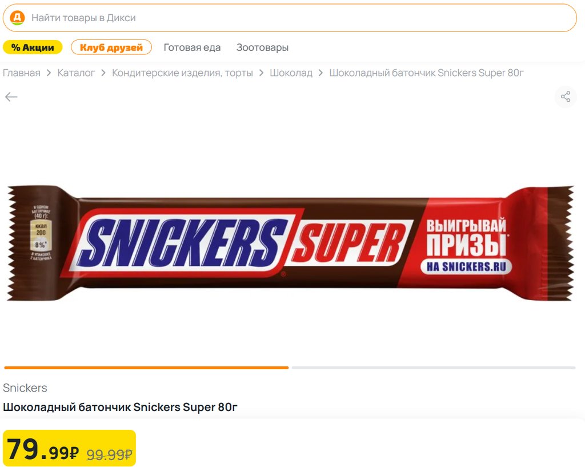Open the Зоотовары menu item
585x467 pixels.
[x=262, y=47]
